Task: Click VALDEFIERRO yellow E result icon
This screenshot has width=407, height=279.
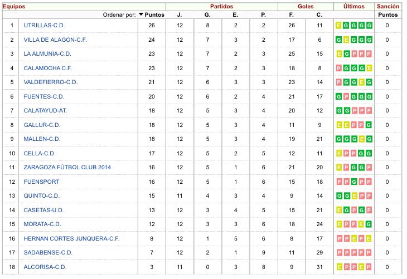Action: (361, 82)
